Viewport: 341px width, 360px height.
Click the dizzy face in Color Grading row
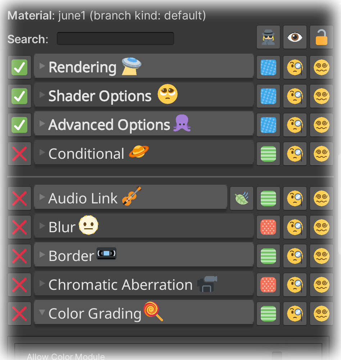pyautogui.click(x=321, y=314)
